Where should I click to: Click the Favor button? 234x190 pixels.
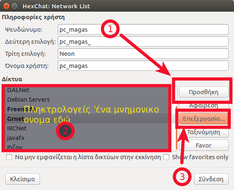coord(204,145)
